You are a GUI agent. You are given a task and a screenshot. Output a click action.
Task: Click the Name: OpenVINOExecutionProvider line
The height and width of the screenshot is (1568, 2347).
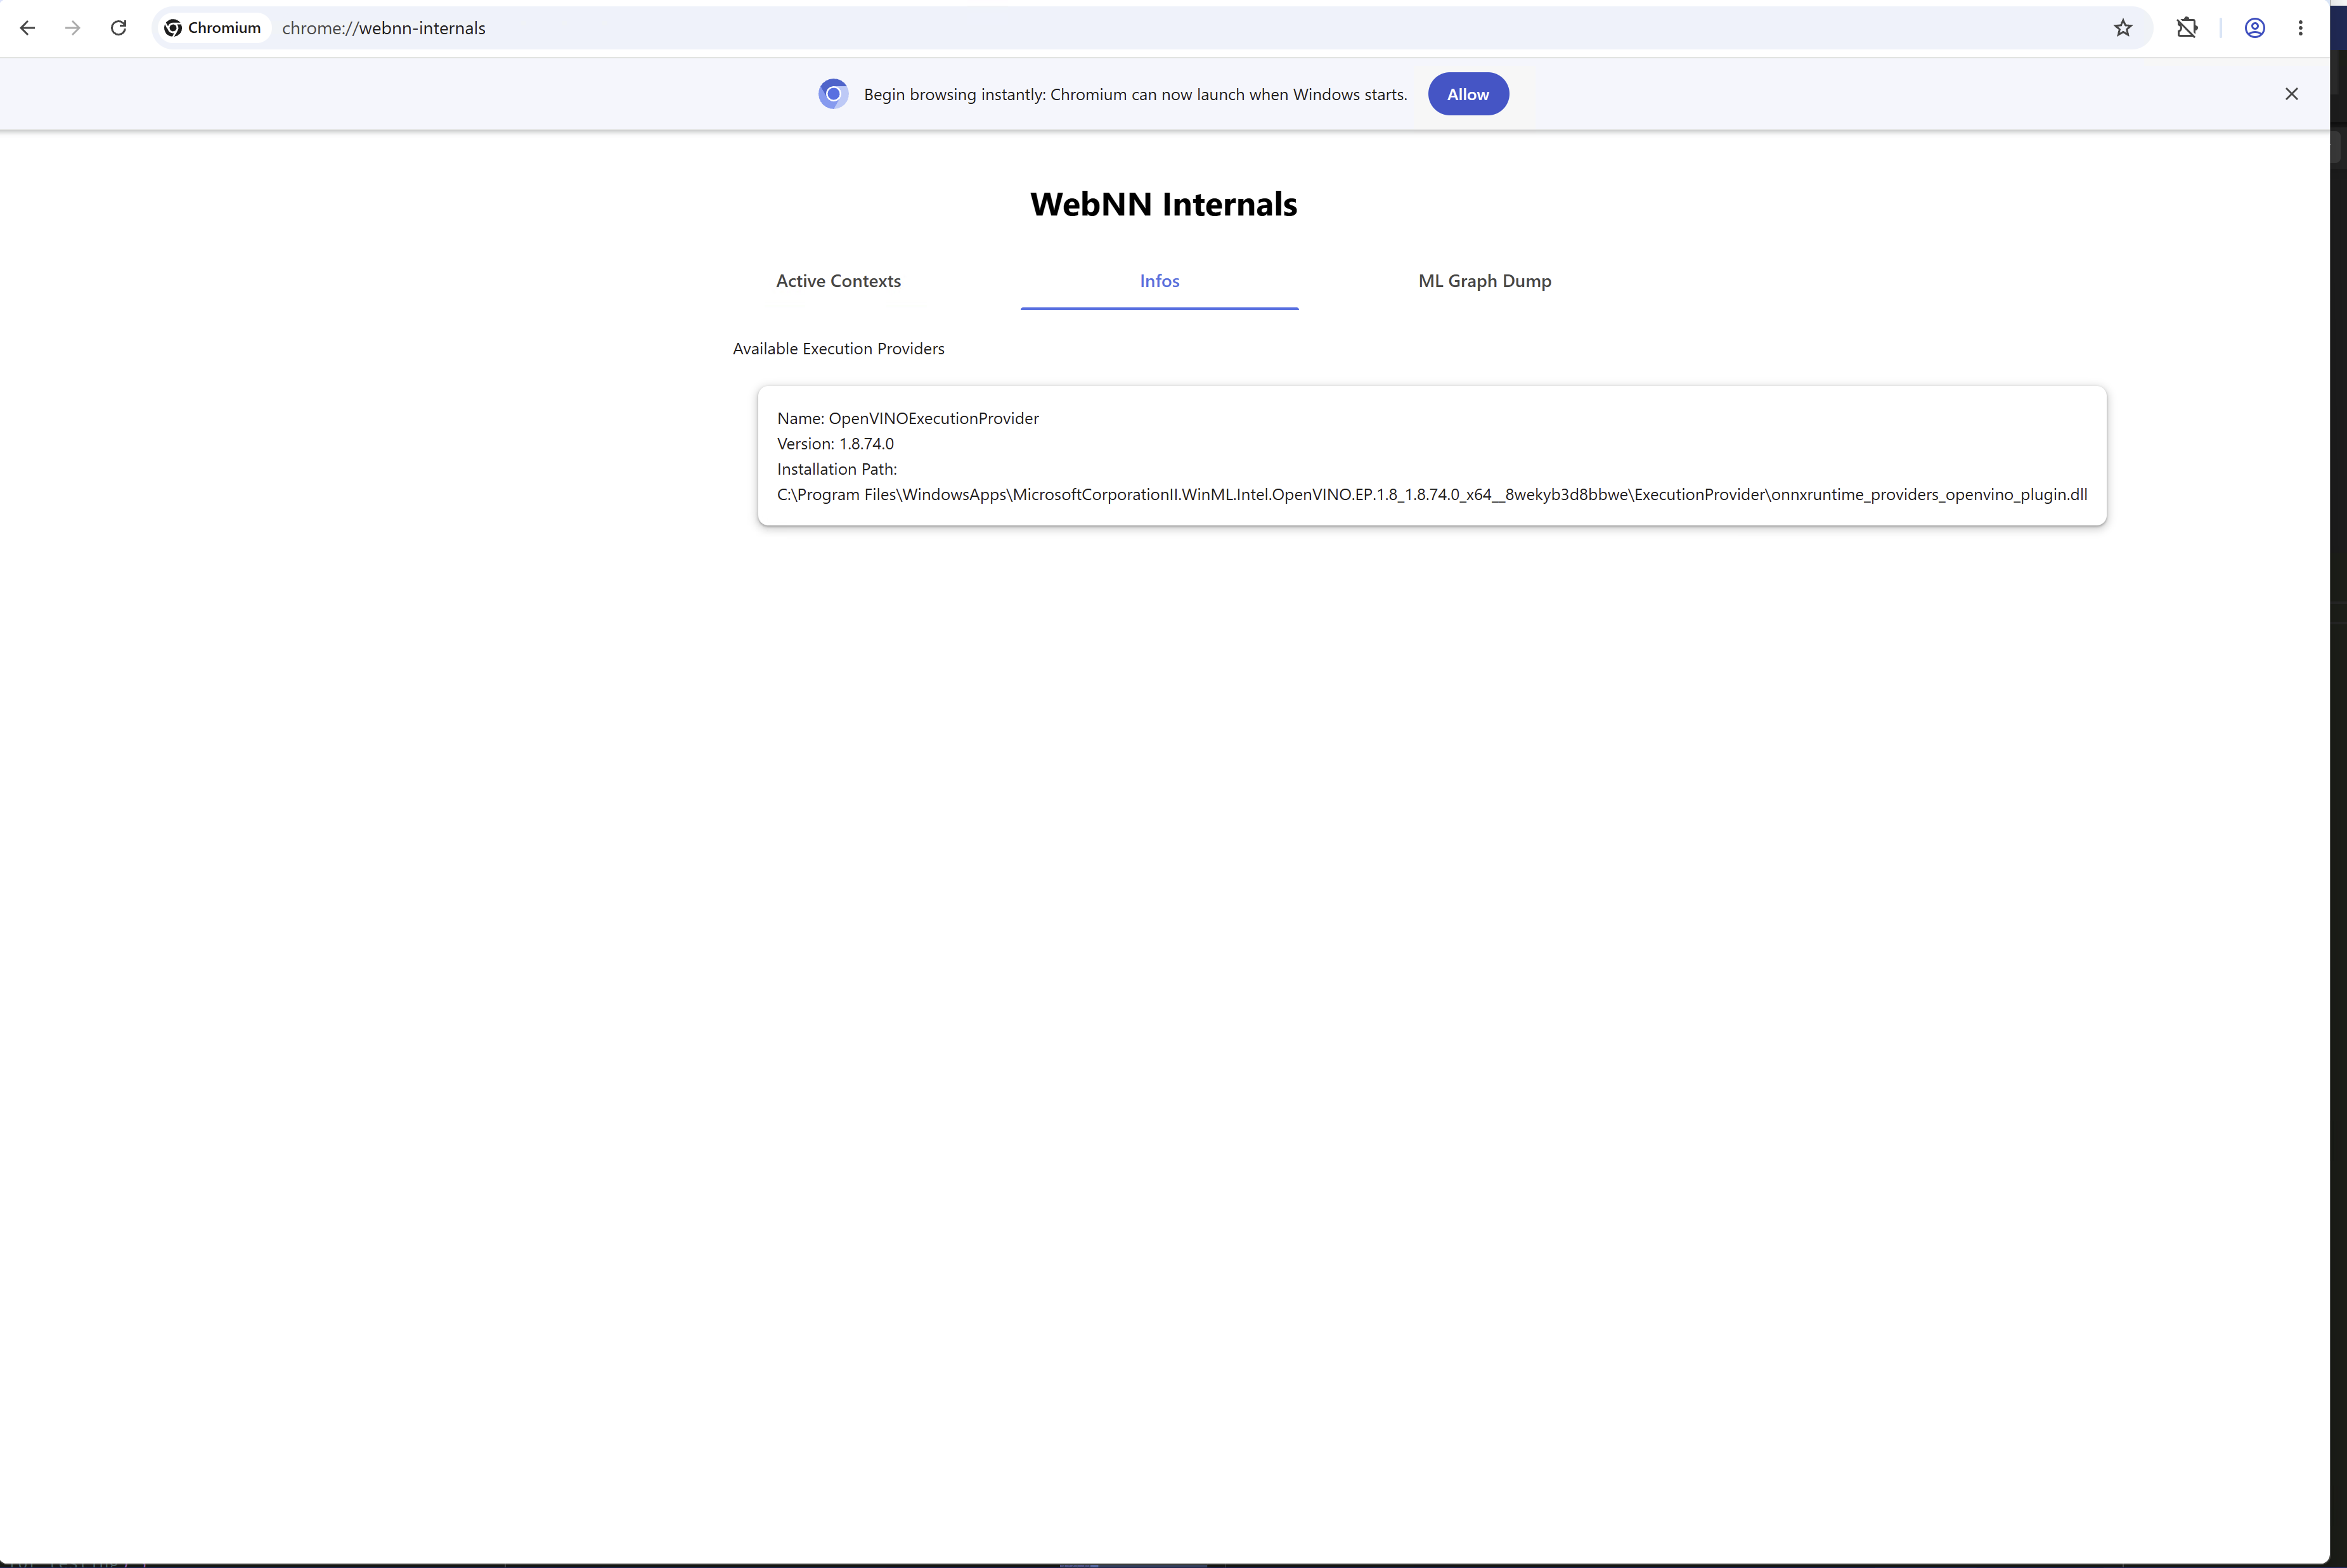pos(908,418)
